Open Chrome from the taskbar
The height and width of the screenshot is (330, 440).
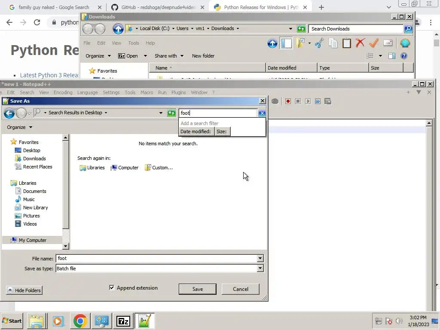tap(80, 321)
